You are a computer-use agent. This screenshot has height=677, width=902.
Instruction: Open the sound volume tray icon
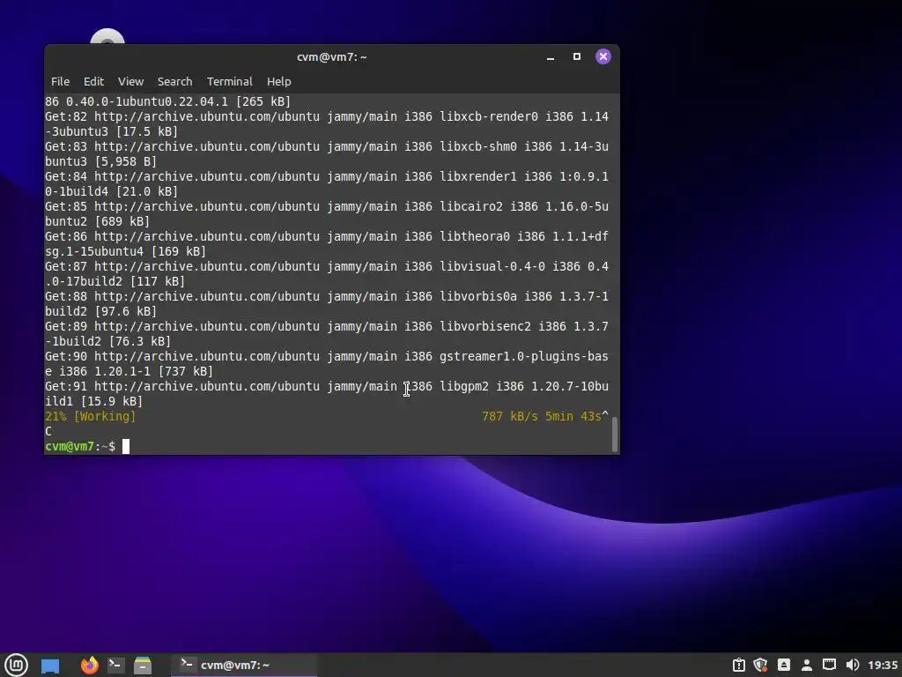pos(853,665)
